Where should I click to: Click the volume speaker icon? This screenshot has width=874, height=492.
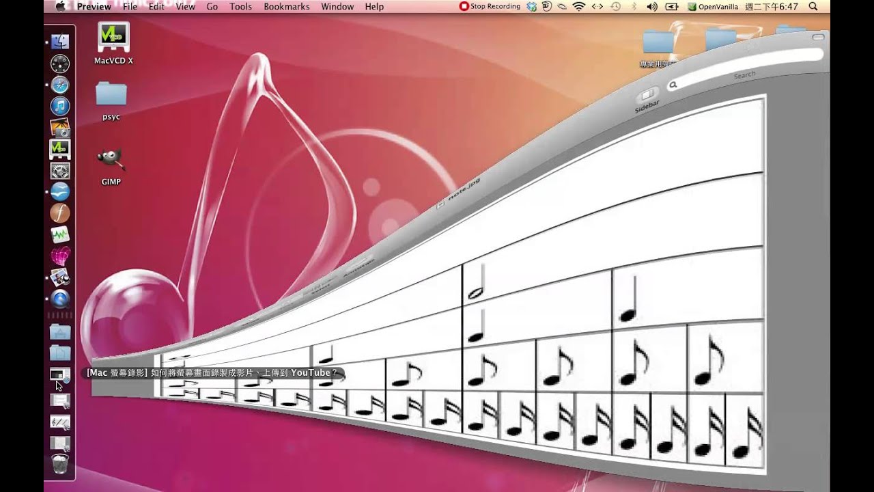651,6
